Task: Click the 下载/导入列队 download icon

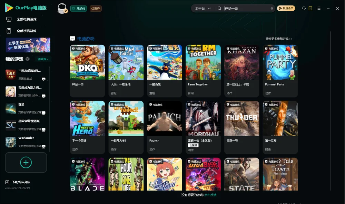Action: pyautogui.click(x=7, y=182)
